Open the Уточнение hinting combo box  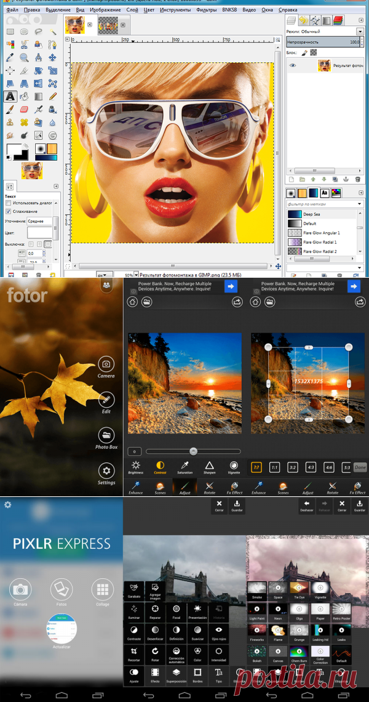(x=39, y=222)
